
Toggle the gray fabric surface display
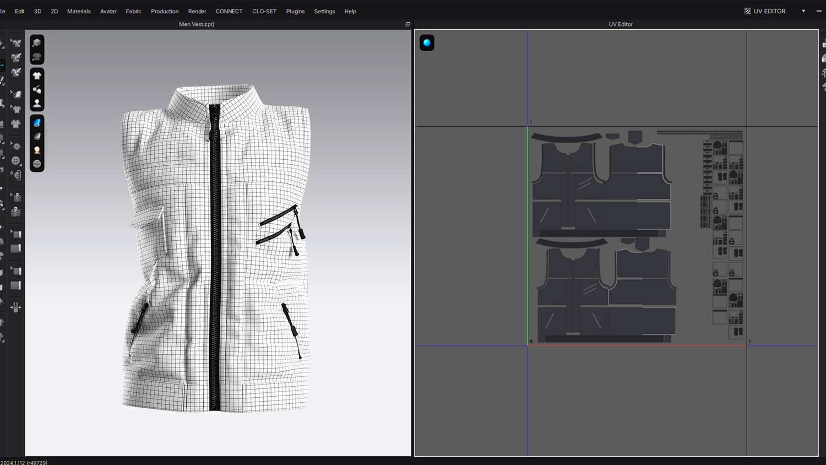[x=37, y=136]
